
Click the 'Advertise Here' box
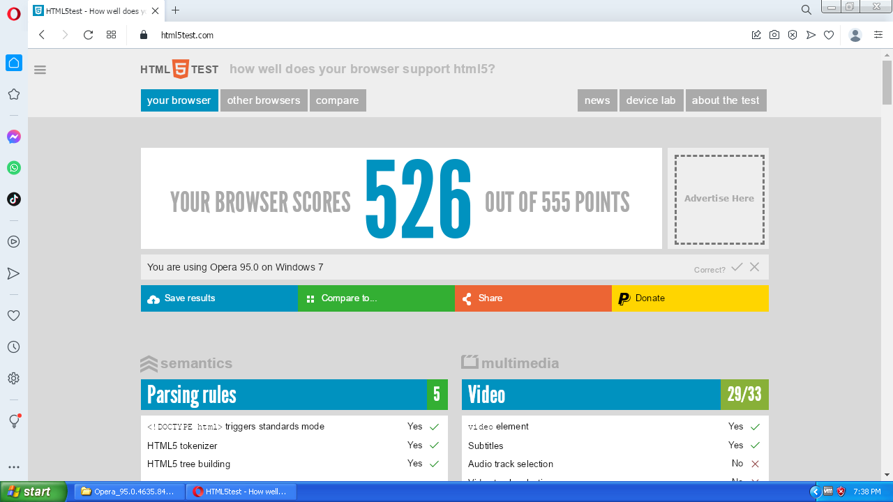coord(719,199)
